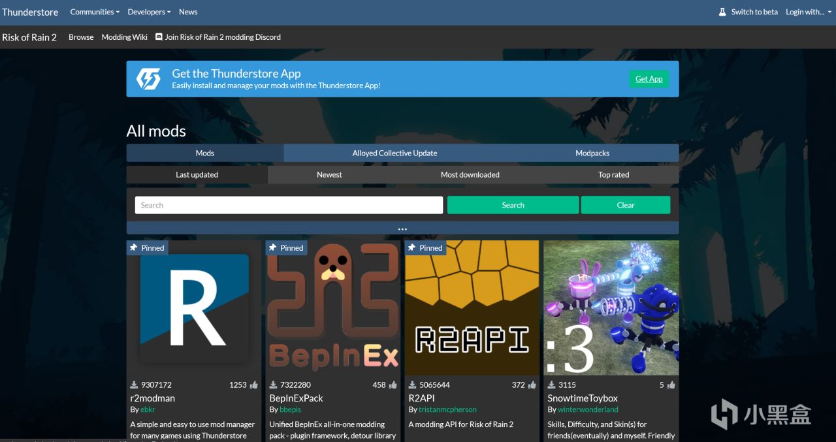Click the green Search button

513,205
